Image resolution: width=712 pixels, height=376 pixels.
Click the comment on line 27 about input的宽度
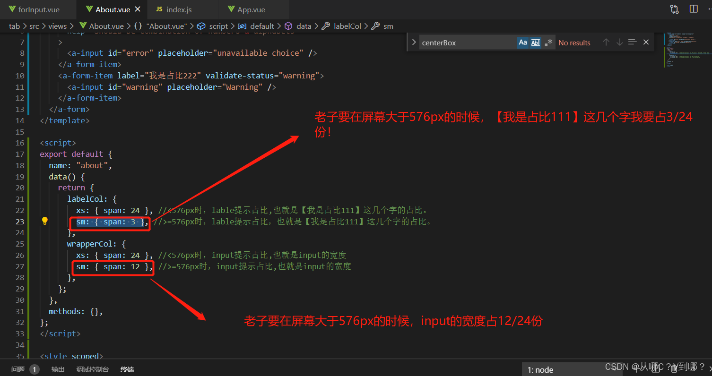[255, 267]
